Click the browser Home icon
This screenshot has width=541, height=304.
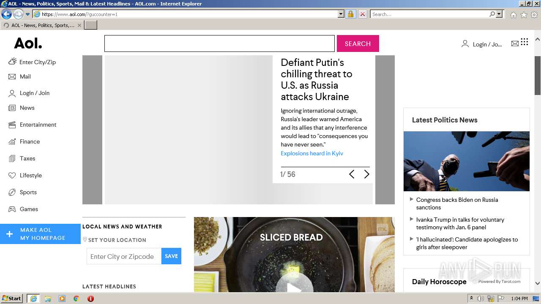tap(513, 14)
